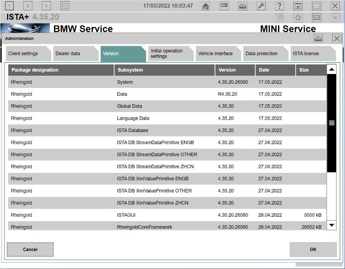Open the dual-window display icon in top toolbar
This screenshot has width=345, height=269.
[x=224, y=6]
